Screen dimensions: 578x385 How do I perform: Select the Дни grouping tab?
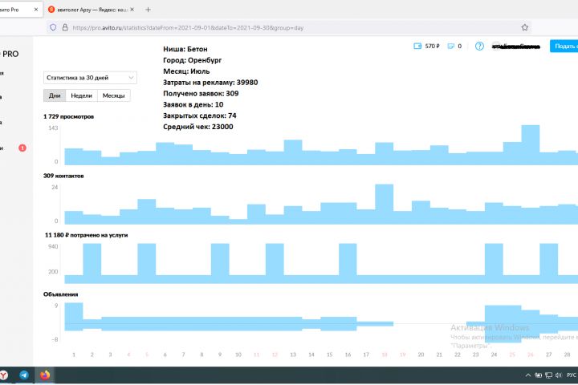[x=55, y=95]
